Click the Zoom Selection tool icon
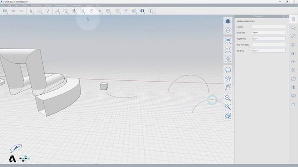The height and width of the screenshot is (167, 298). coord(228,116)
